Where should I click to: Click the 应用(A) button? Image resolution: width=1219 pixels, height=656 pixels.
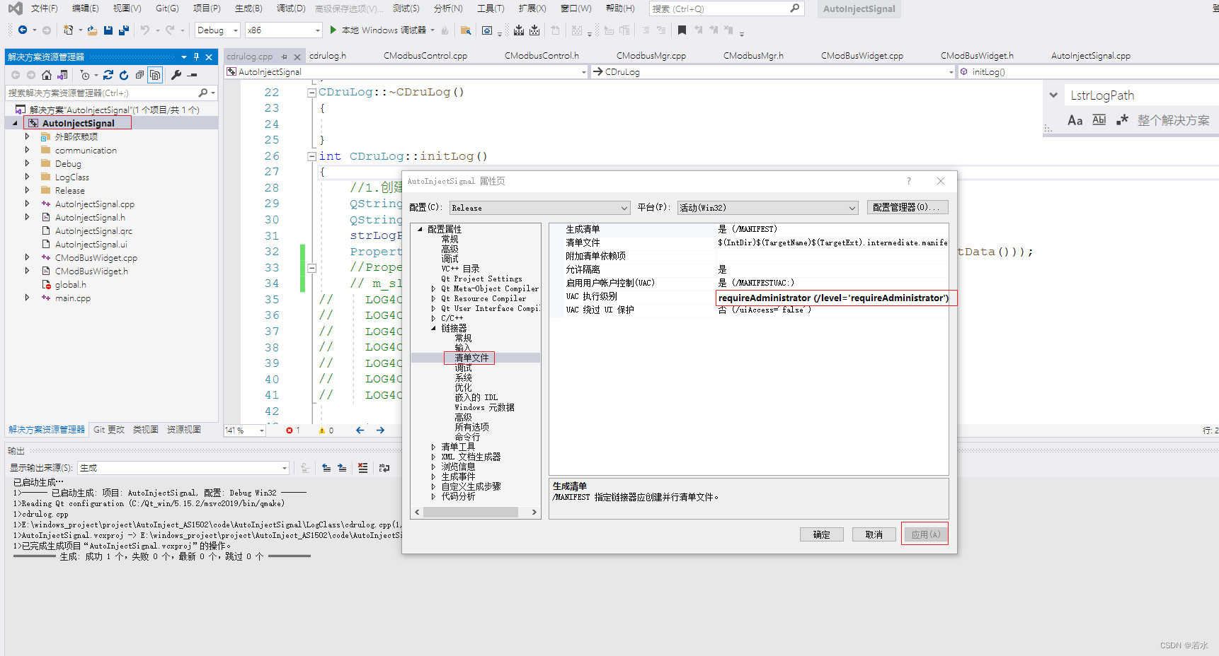pos(925,534)
